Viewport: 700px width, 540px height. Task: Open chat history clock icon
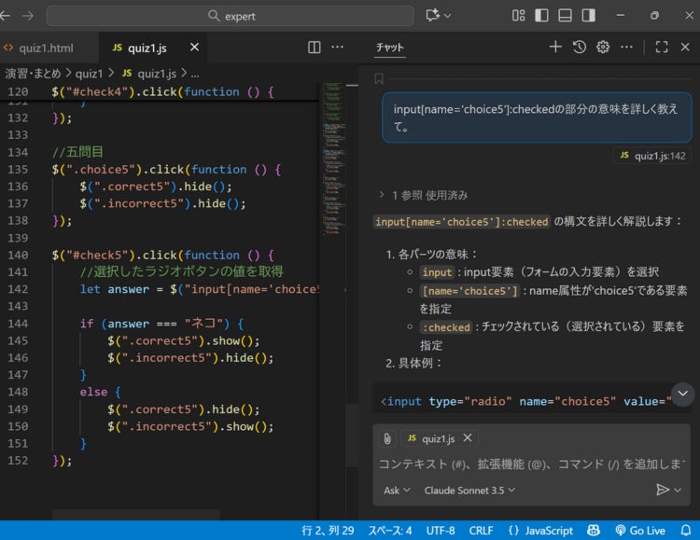point(580,47)
